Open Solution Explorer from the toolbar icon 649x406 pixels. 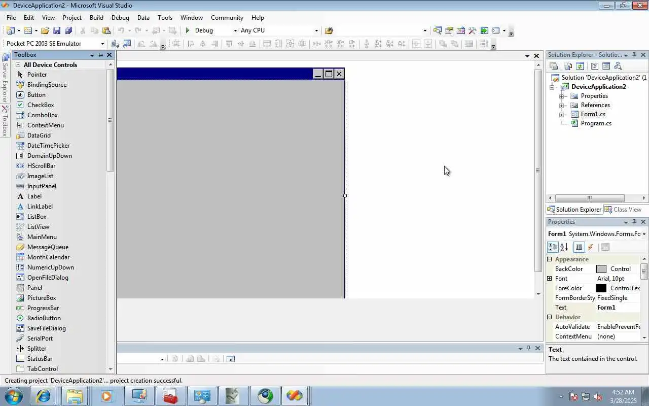coord(437,30)
